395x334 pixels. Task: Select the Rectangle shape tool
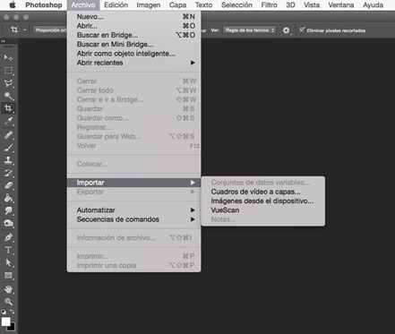coord(8,275)
